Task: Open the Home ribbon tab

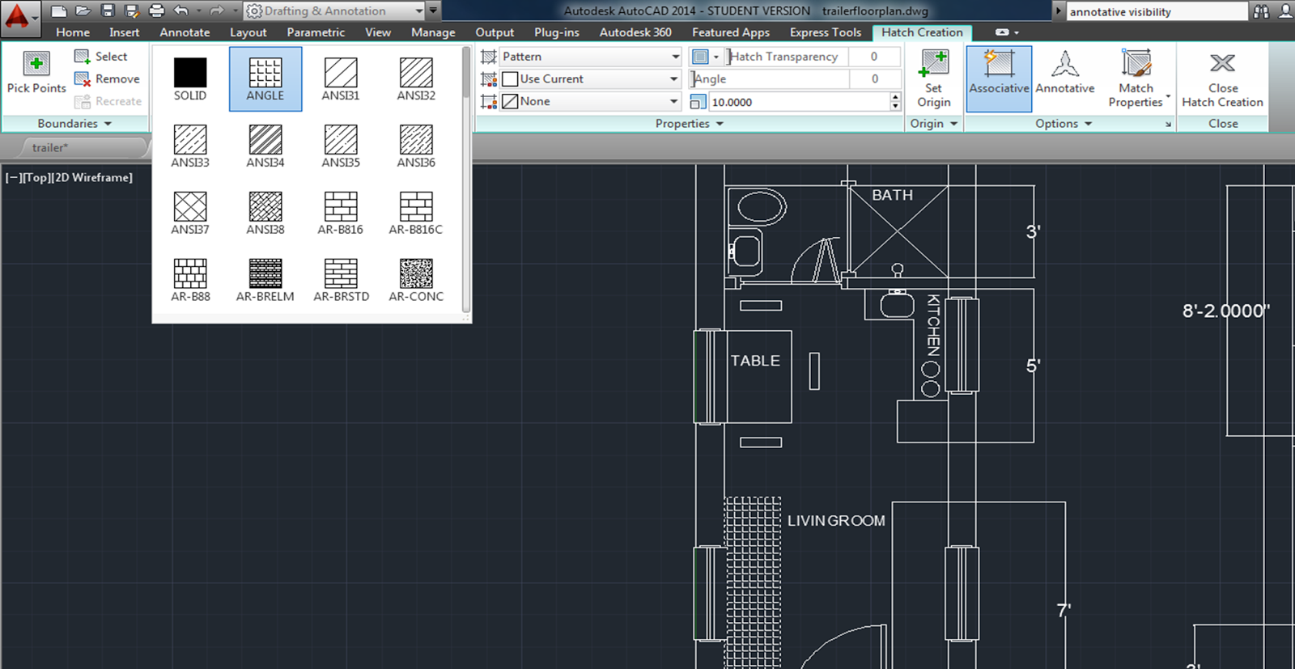Action: (x=73, y=32)
